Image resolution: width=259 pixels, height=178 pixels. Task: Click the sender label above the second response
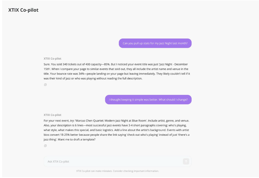[53, 115]
